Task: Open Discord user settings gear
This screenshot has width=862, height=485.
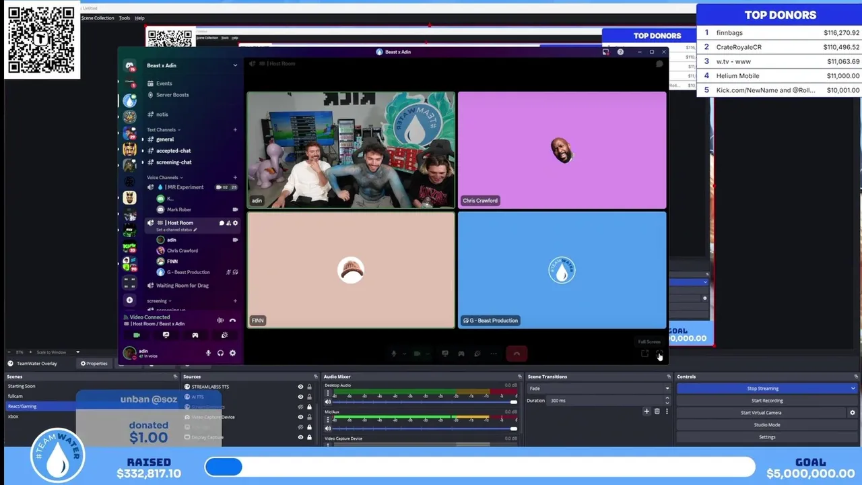Action: (x=232, y=353)
